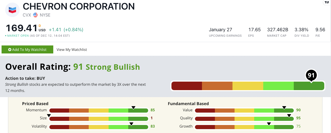Viewport: 331px width, 133px height.
Task: Click the Volatility rating bar
Action: coord(99,127)
